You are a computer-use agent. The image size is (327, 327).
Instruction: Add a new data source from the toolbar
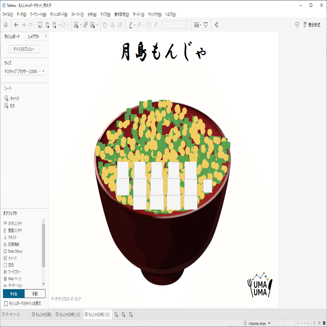(x=47, y=25)
